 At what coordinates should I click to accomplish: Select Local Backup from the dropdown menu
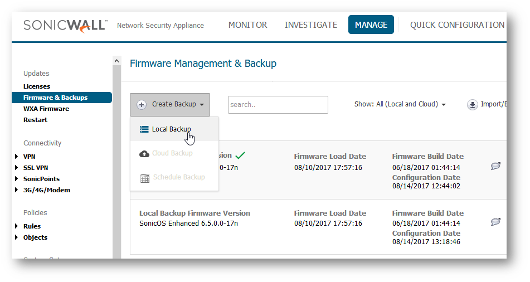click(171, 129)
